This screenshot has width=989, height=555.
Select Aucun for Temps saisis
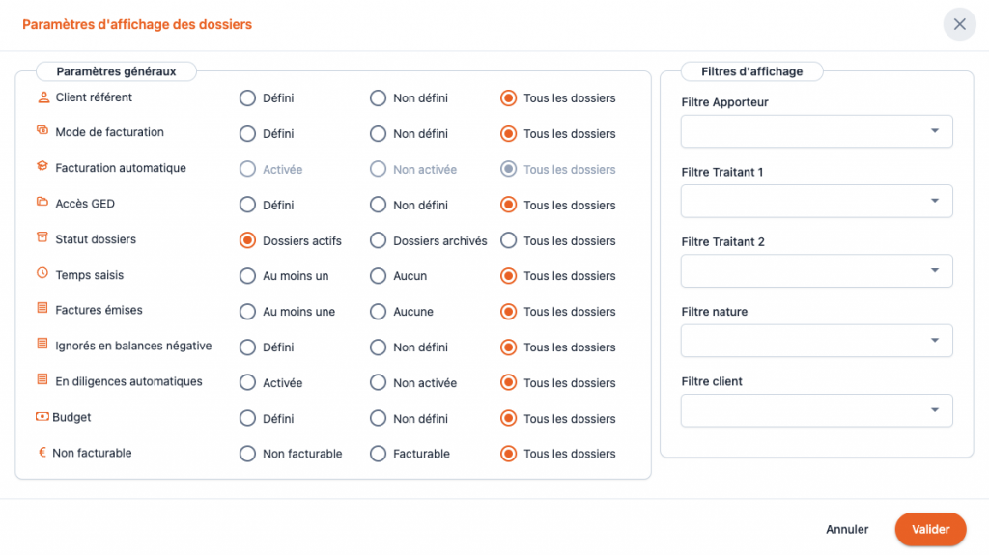(x=378, y=276)
